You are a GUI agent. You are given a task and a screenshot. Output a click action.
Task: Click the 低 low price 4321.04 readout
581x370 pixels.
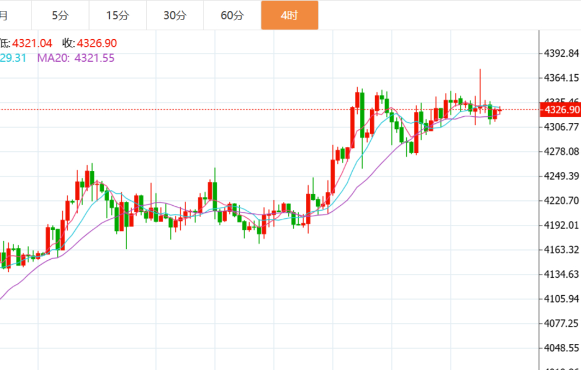click(x=26, y=43)
